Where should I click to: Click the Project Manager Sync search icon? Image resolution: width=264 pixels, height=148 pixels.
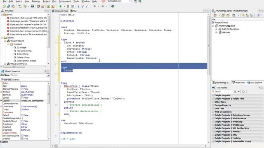click(243, 15)
